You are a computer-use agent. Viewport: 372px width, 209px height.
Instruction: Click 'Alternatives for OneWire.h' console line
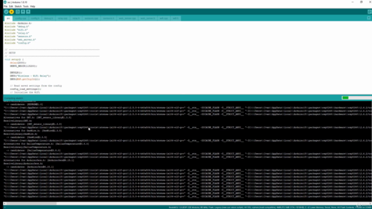(33, 131)
